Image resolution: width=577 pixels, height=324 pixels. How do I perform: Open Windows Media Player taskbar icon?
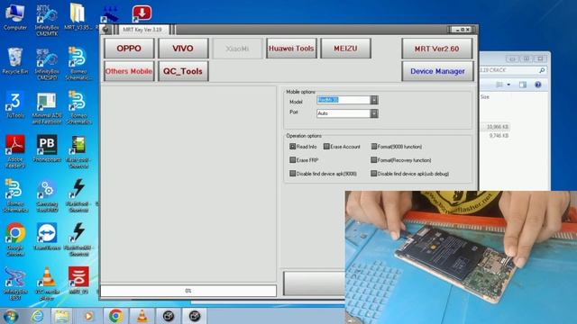pos(88,316)
